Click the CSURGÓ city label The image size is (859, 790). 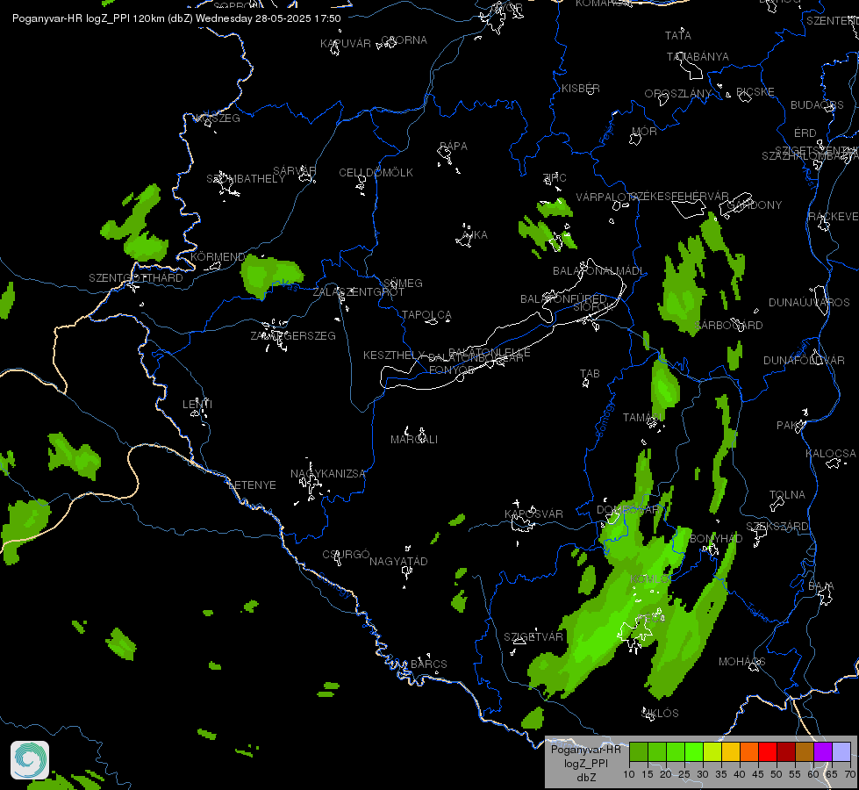[346, 554]
